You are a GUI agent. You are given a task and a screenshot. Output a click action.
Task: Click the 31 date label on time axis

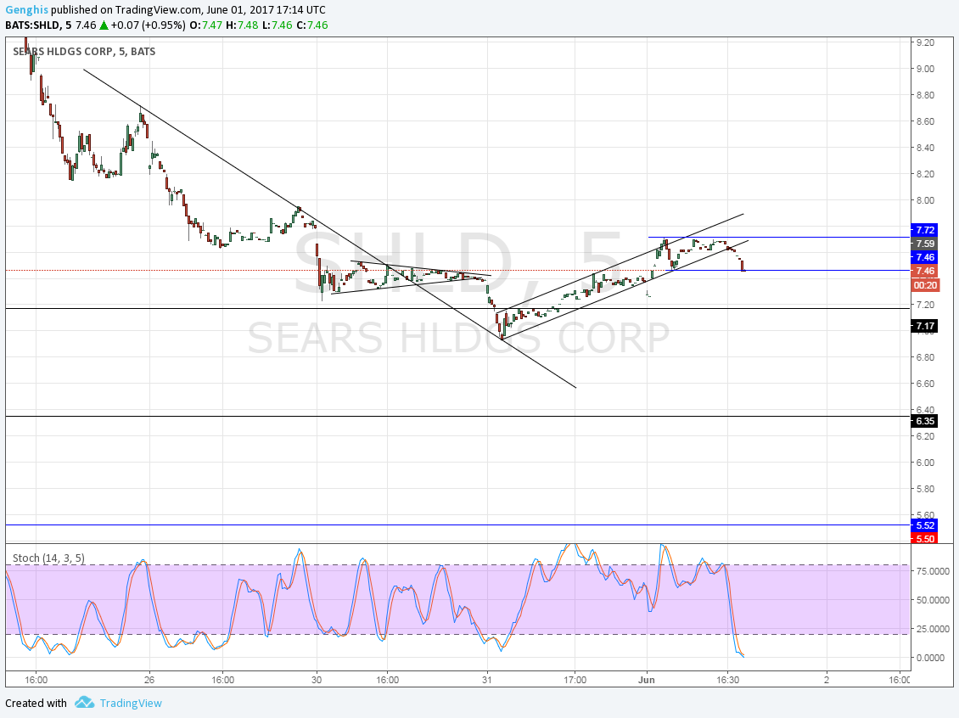[x=487, y=680]
